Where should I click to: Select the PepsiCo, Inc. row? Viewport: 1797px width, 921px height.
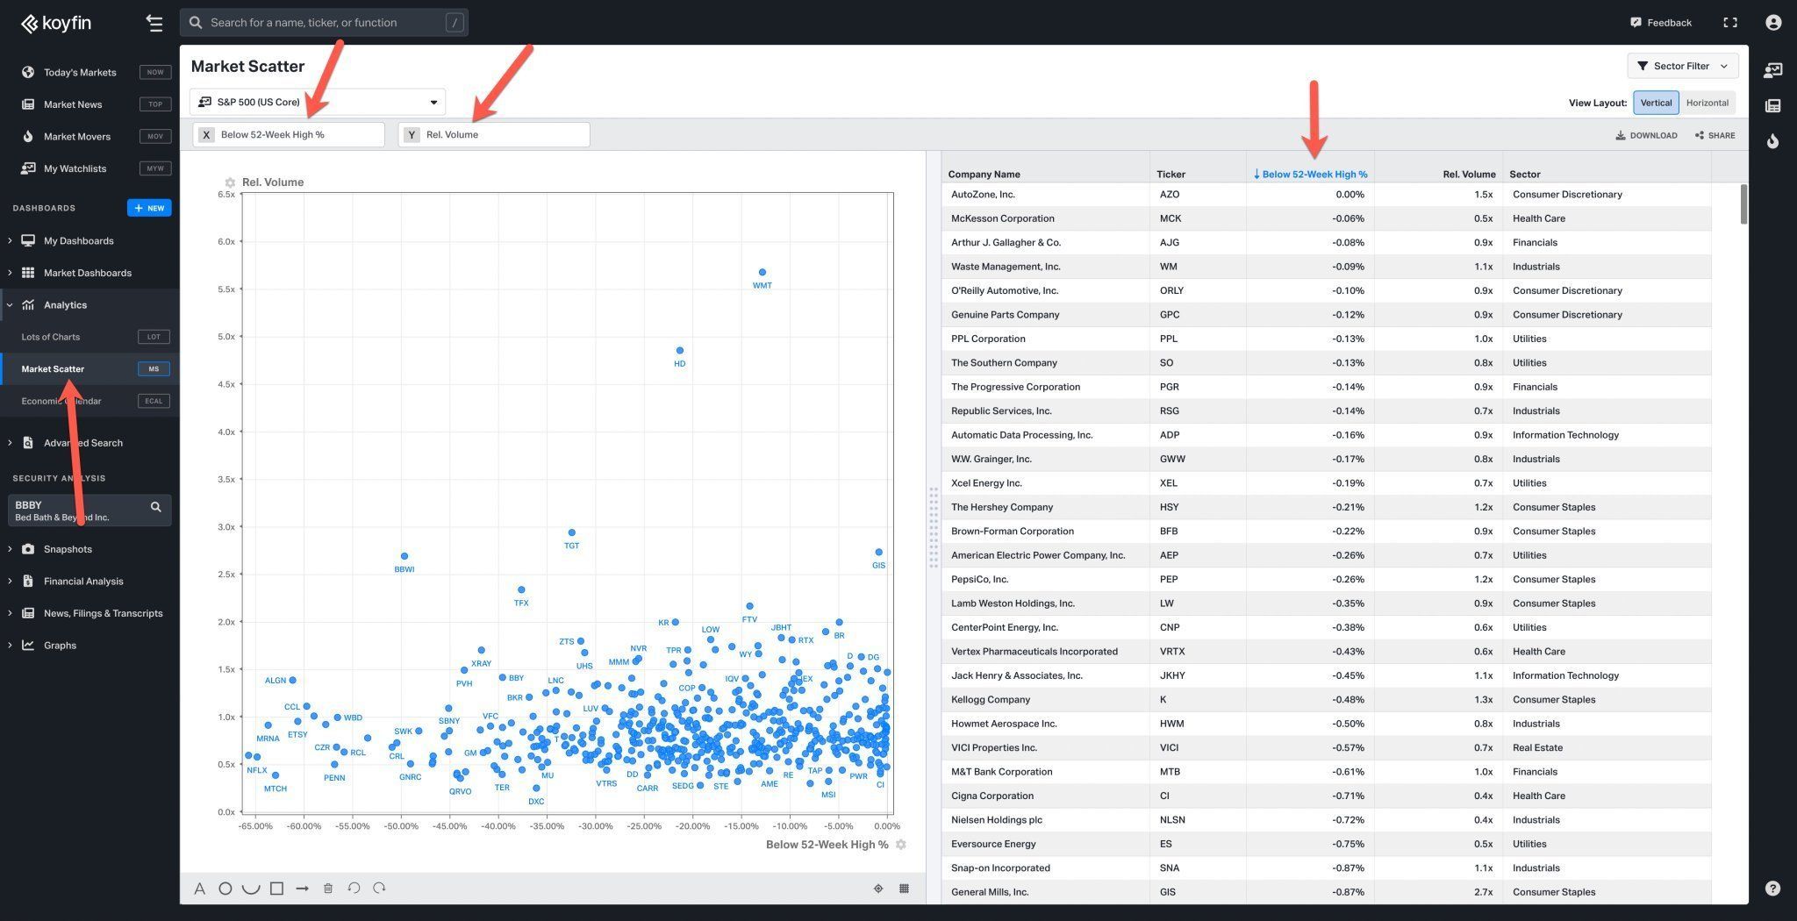pos(1326,580)
